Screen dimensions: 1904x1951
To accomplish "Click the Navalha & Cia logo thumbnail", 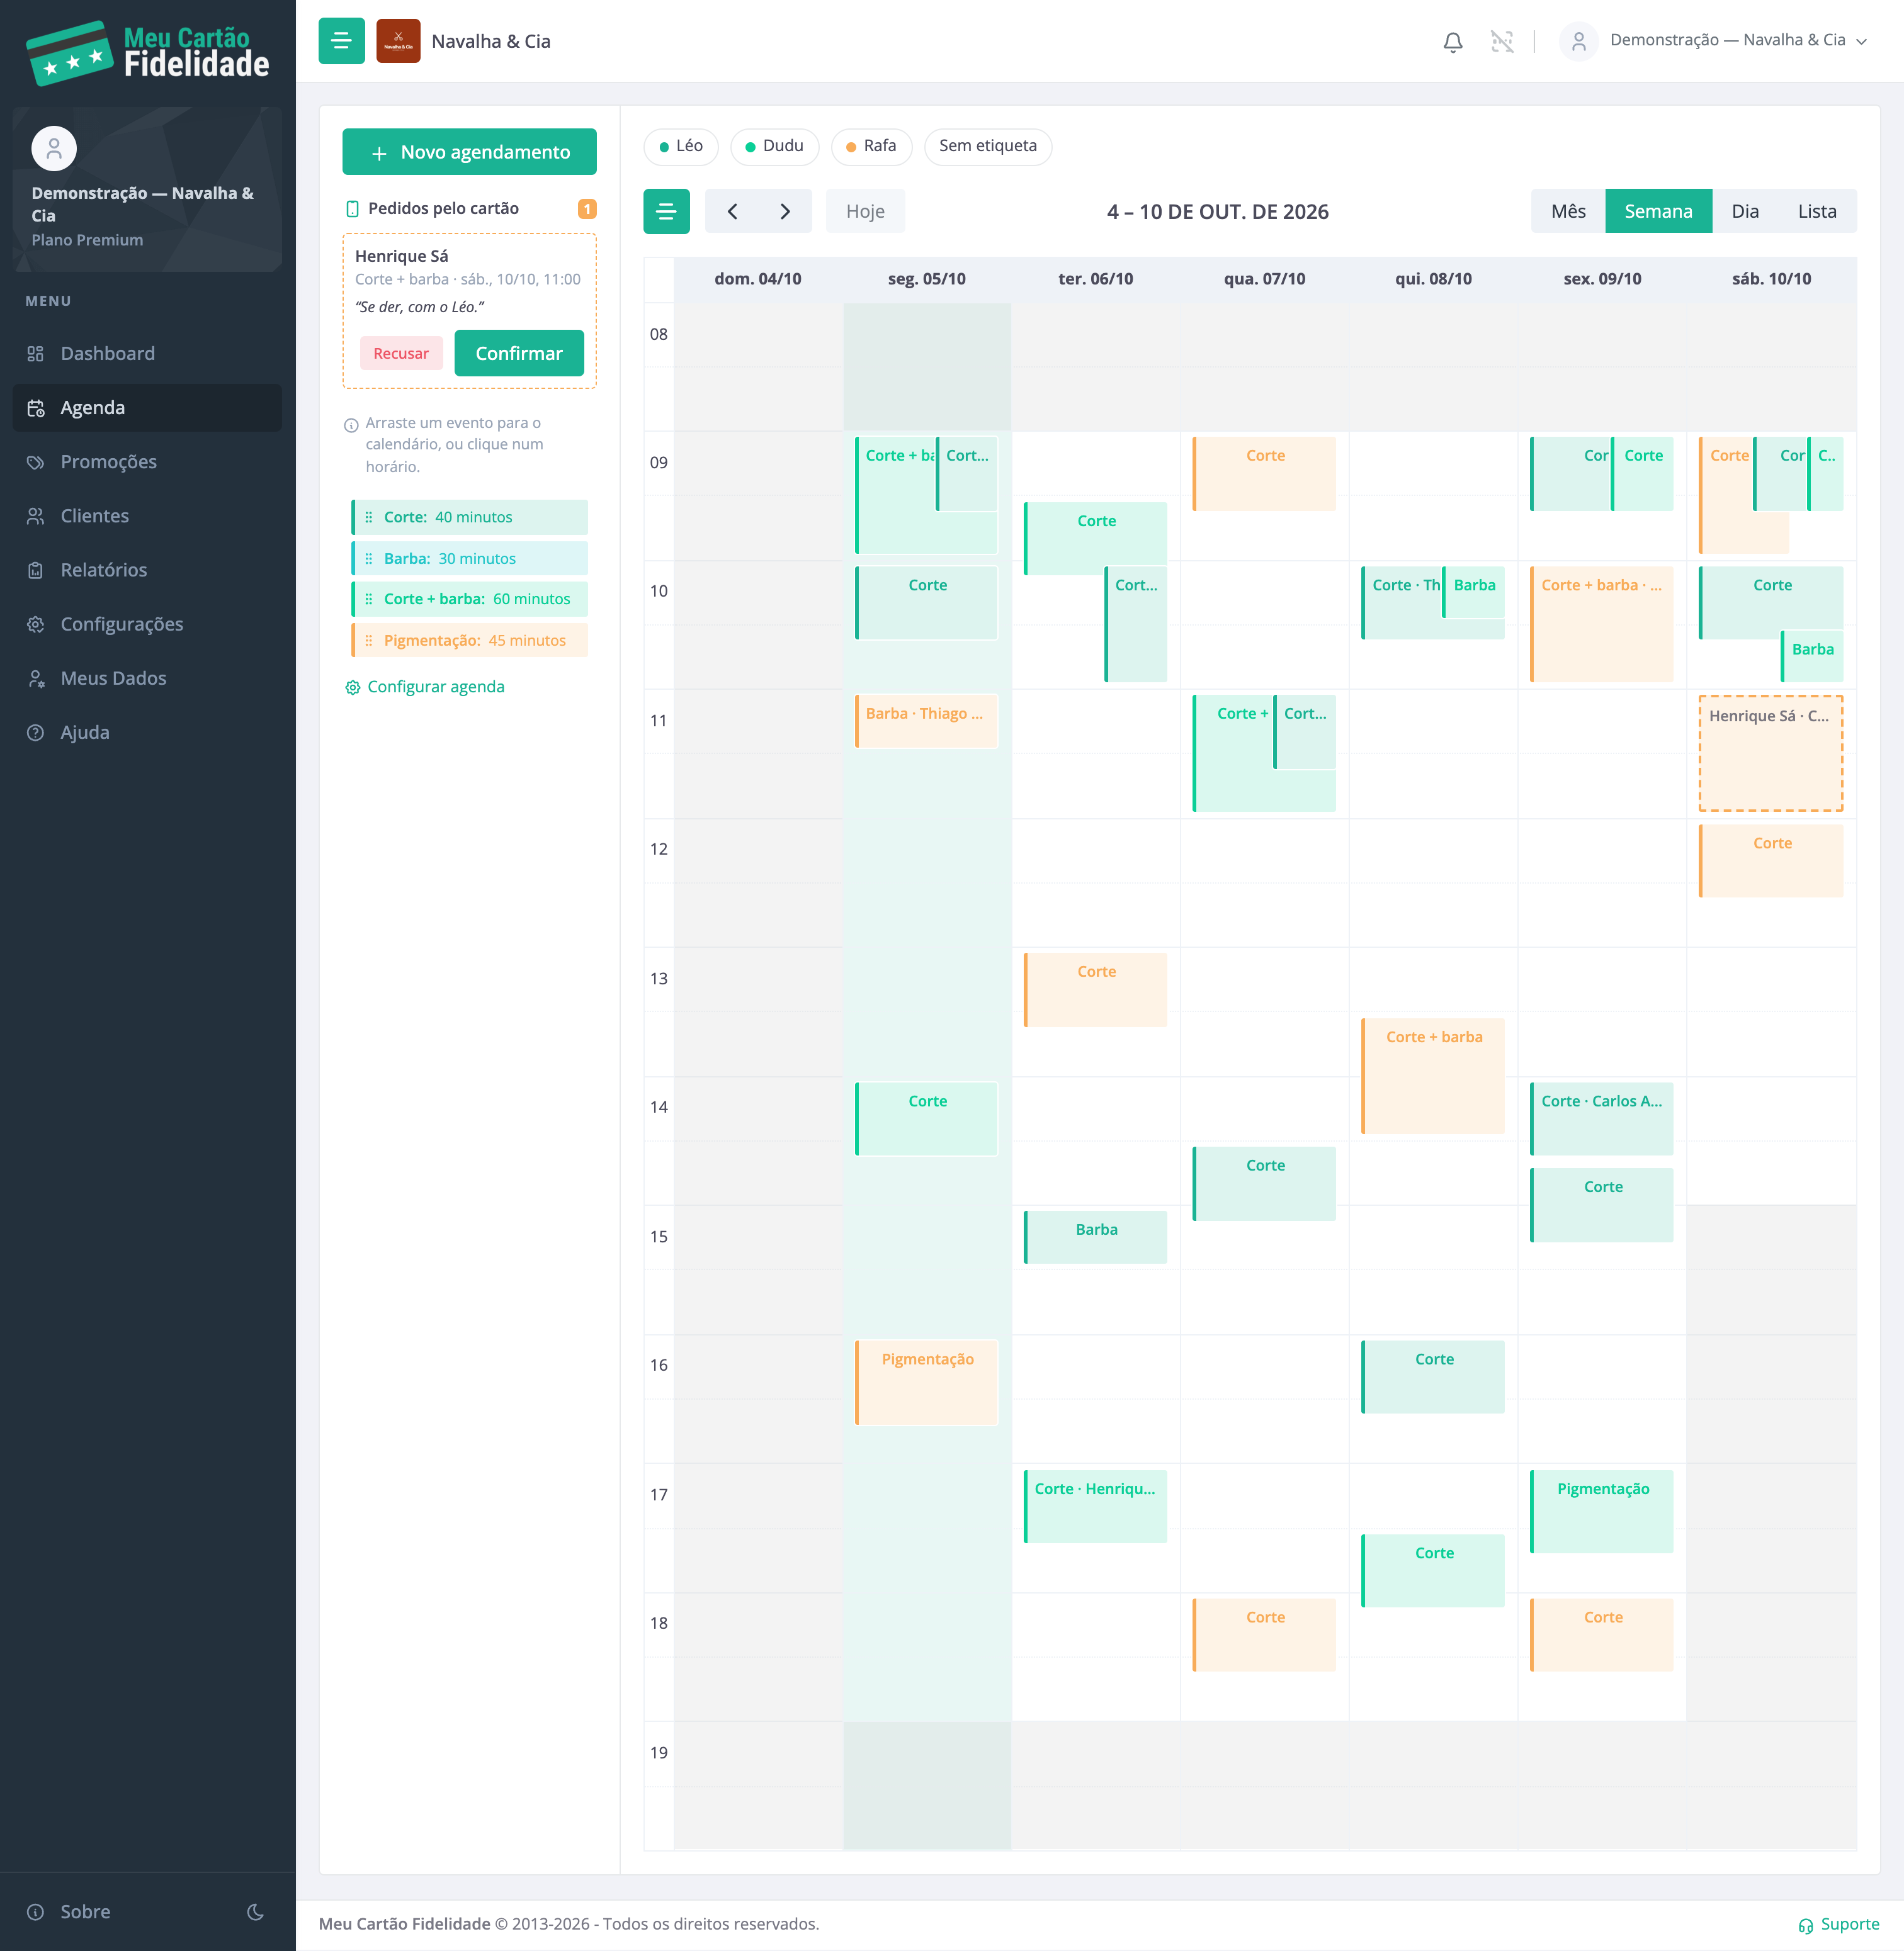I will tap(398, 41).
